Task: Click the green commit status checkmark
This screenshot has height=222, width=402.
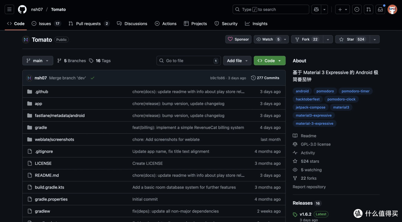Action: click(92, 78)
